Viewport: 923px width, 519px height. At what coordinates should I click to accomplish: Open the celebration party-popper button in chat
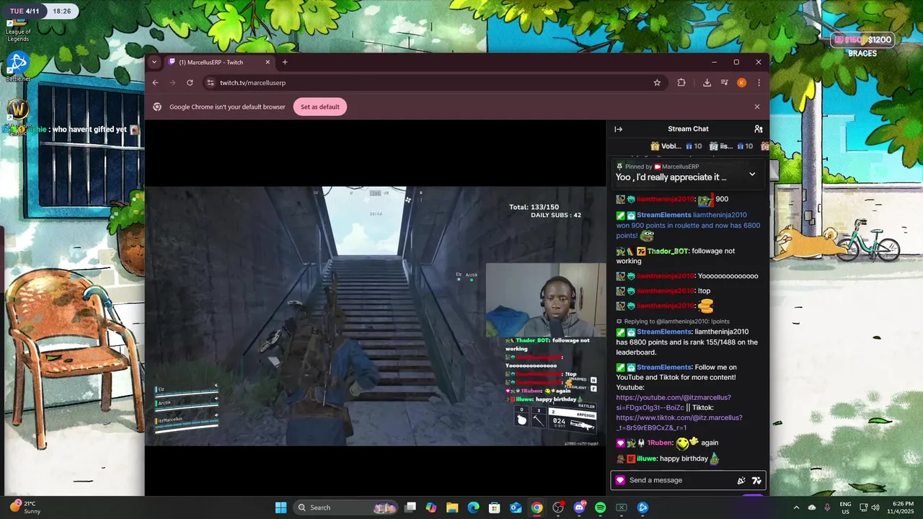click(741, 481)
